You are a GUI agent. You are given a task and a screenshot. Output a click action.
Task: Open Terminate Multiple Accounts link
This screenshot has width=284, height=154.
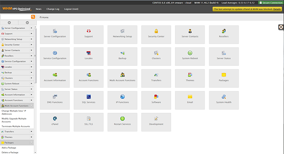click(x=16, y=127)
